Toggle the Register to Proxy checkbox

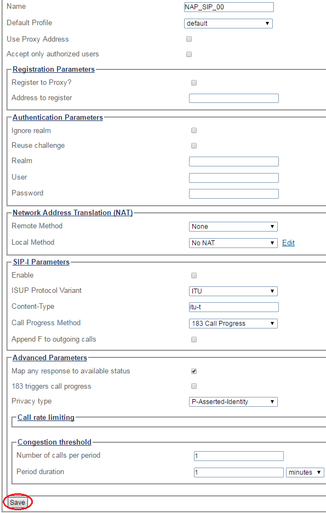click(x=194, y=83)
